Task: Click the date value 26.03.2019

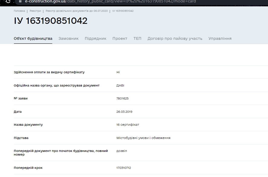Action: pyautogui.click(x=124, y=112)
